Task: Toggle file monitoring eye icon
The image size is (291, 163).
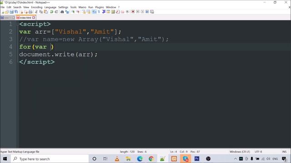Action: pyautogui.click(x=127, y=12)
